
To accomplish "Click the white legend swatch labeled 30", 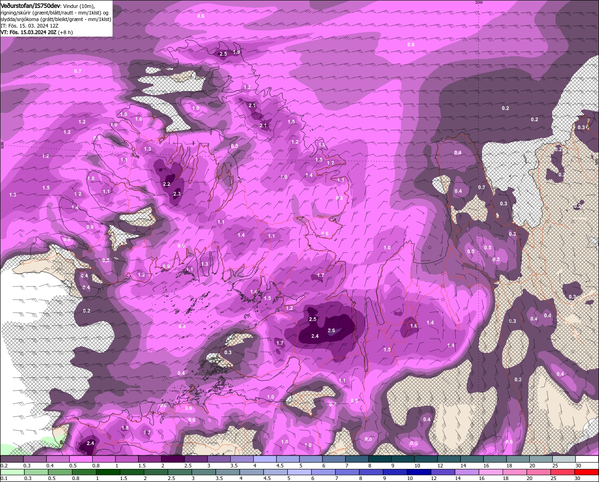I will (x=587, y=459).
